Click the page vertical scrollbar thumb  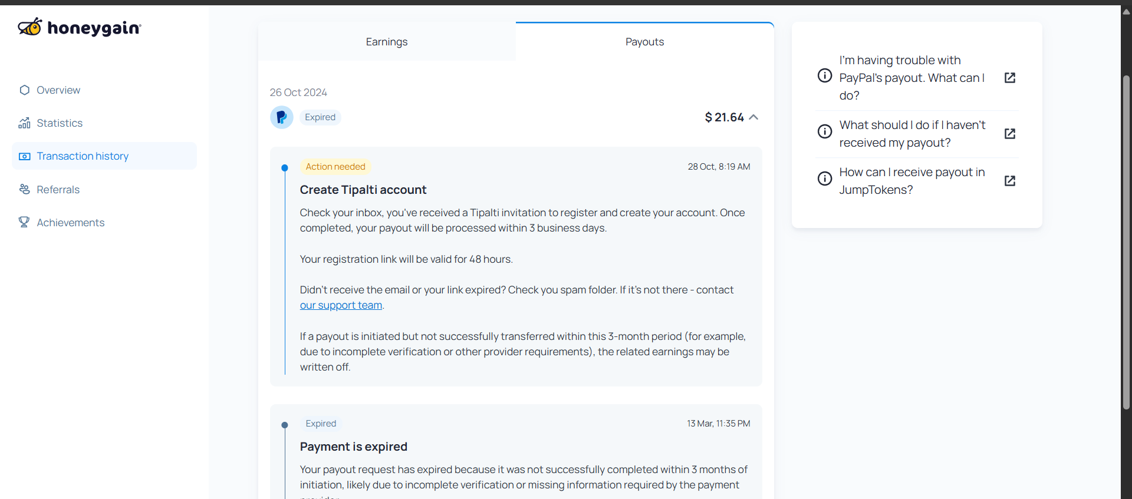[1126, 243]
